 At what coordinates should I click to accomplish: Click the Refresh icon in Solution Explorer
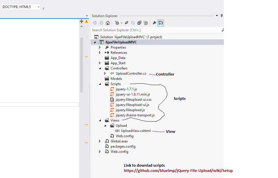coord(133,23)
